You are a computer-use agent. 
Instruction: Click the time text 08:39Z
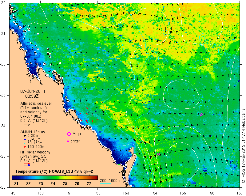32,96
